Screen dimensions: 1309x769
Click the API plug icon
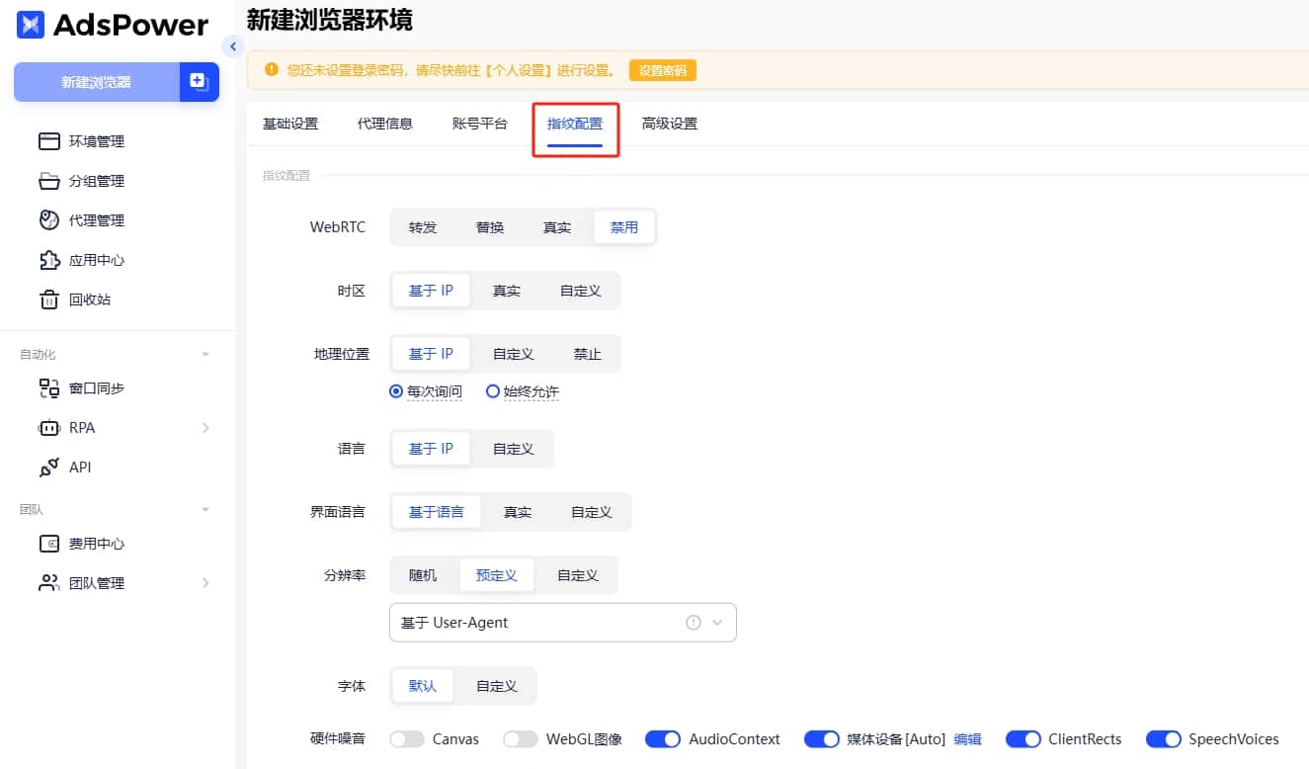point(48,468)
